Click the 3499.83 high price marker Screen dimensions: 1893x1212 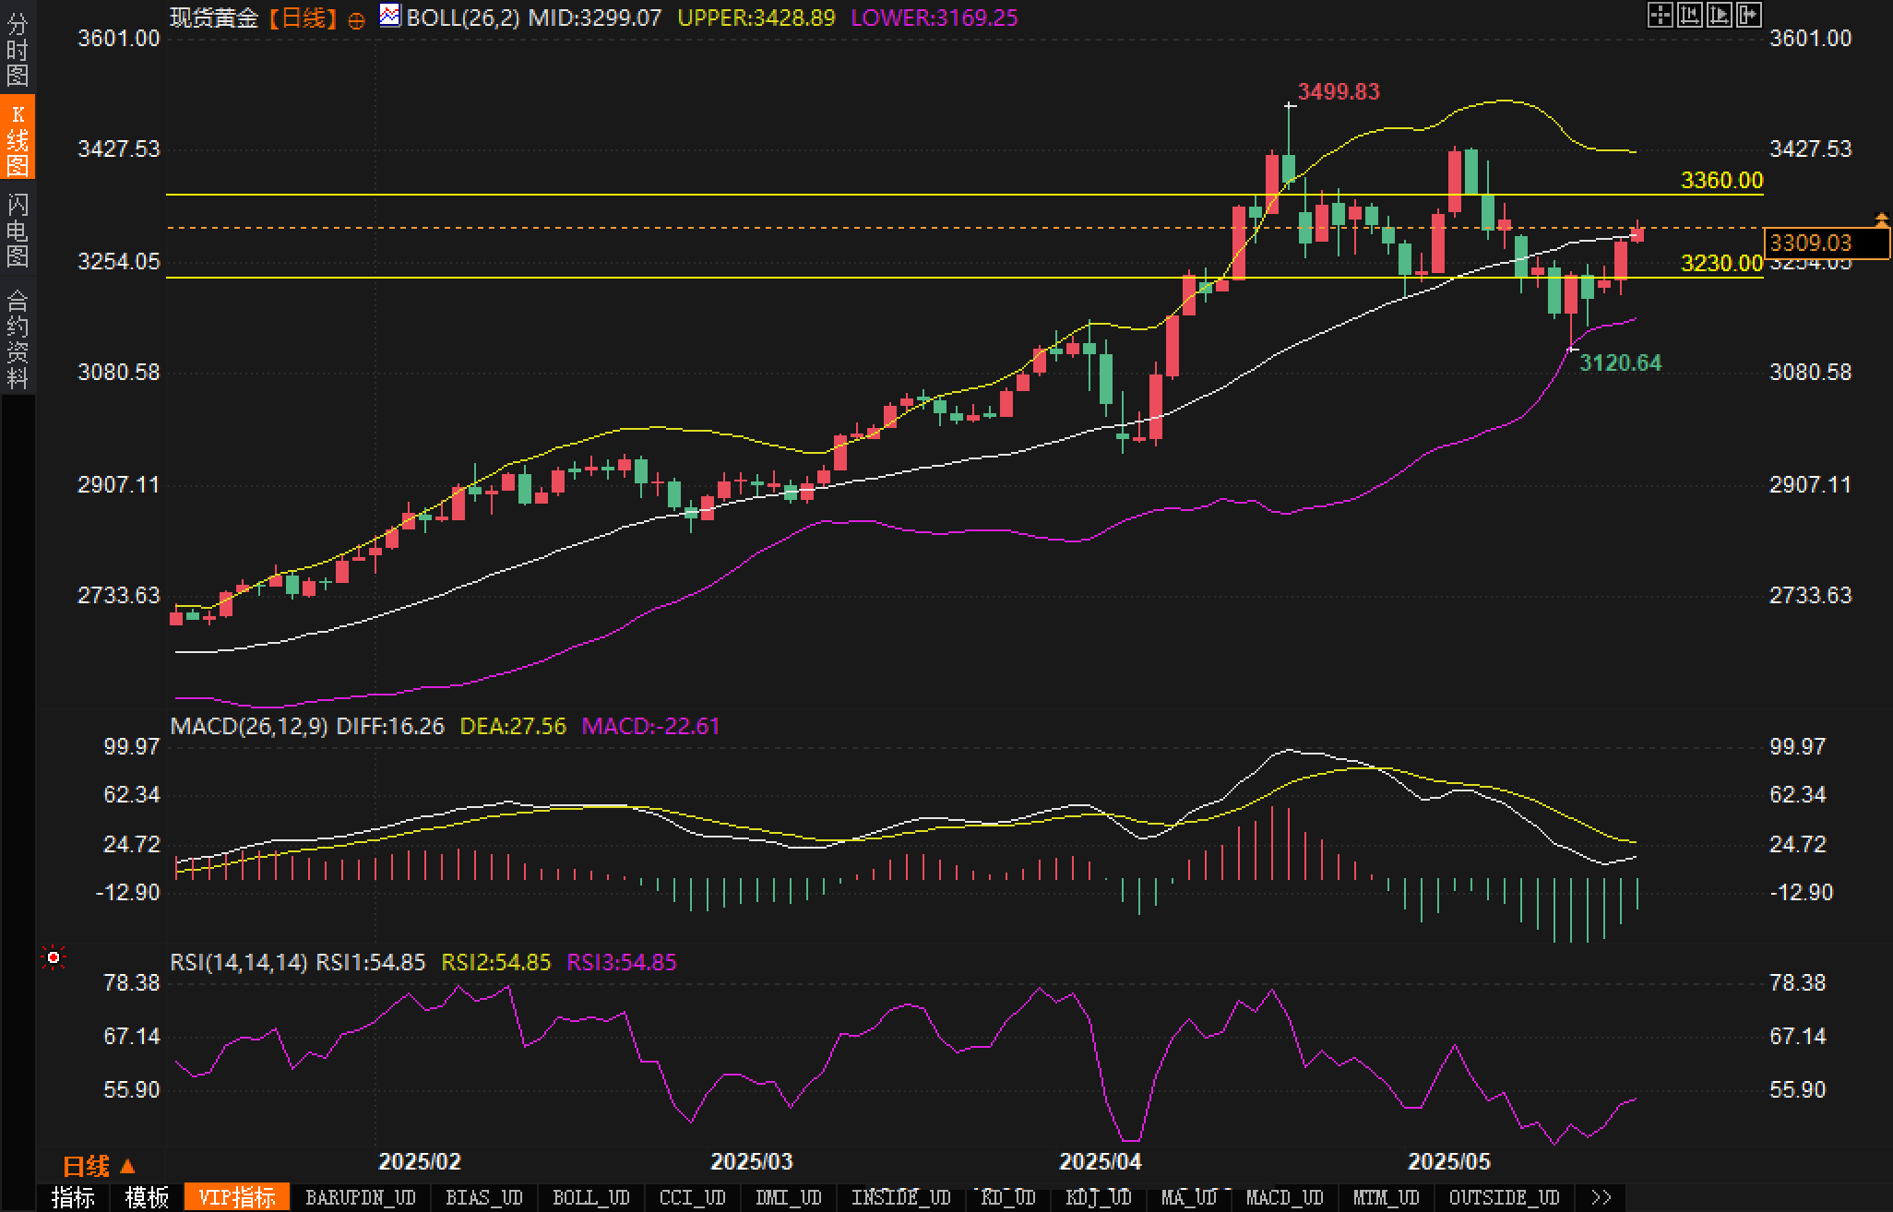coord(1339,91)
